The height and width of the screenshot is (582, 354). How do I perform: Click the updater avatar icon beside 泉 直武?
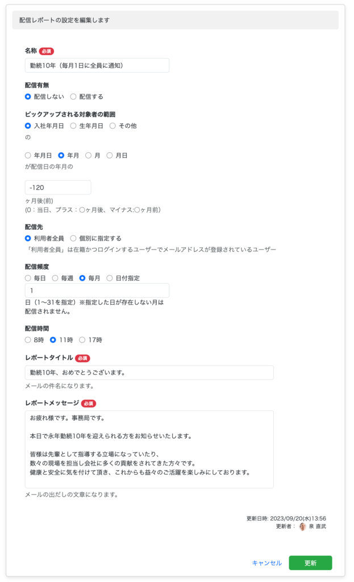(x=302, y=526)
